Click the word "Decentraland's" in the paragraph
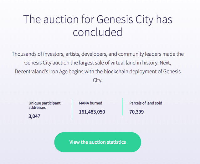 (x=31, y=71)
